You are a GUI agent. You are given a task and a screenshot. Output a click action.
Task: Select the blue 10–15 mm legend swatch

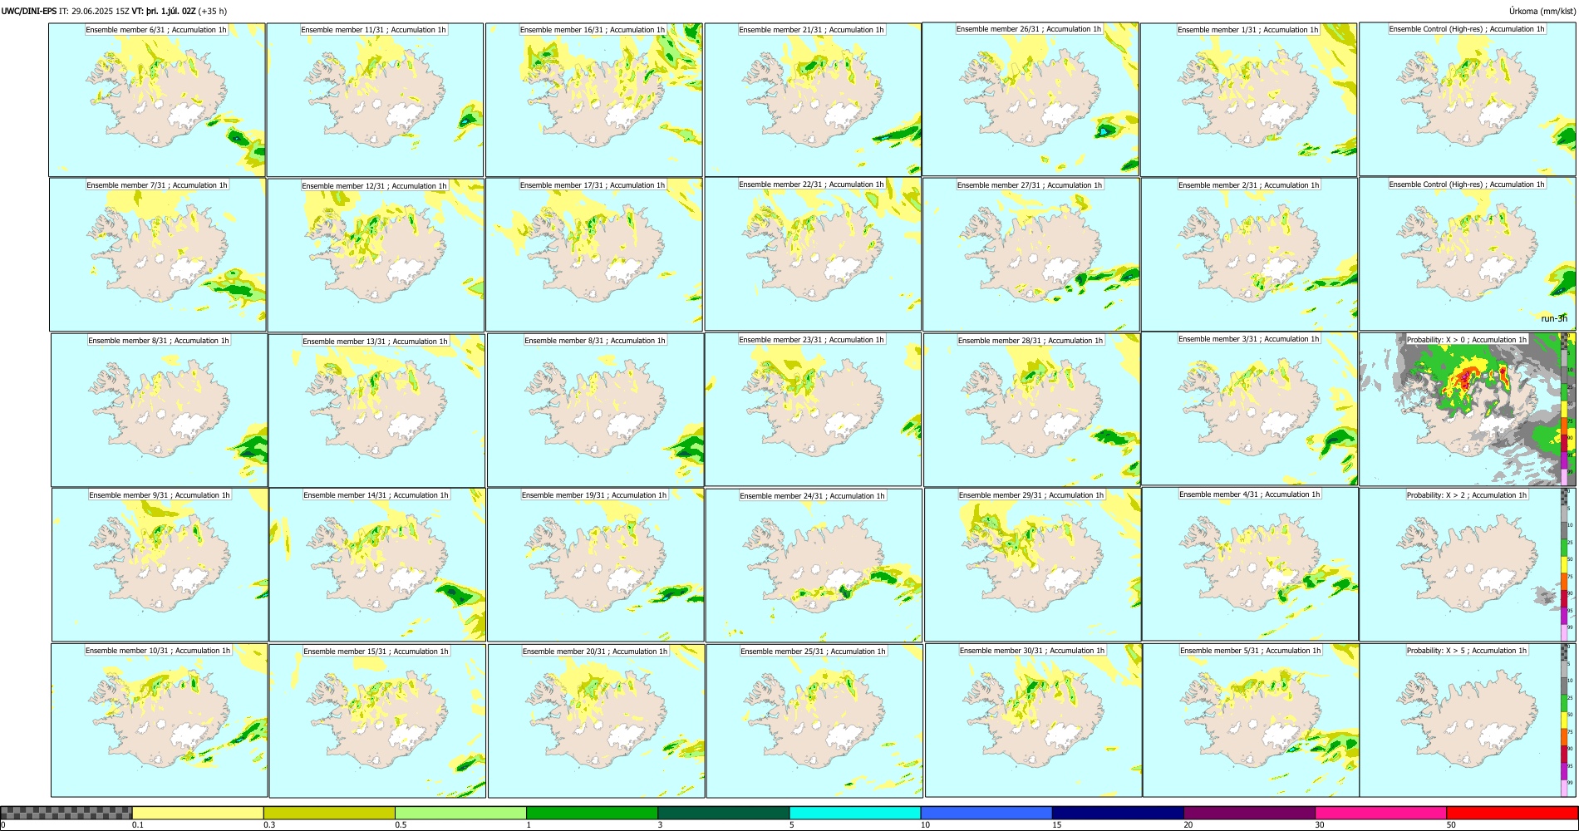[x=986, y=813]
